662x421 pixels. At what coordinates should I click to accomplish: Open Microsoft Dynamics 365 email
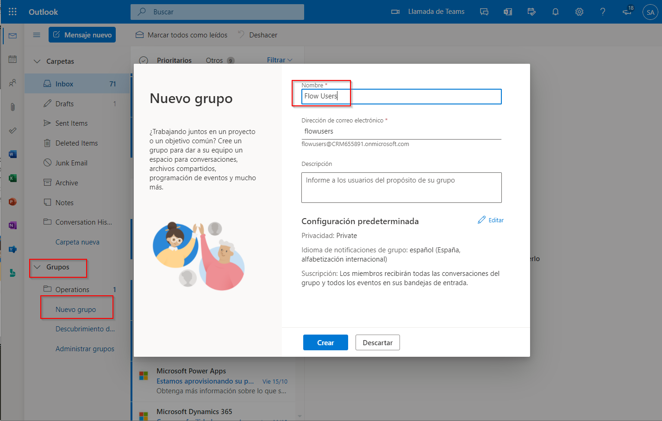(214, 412)
